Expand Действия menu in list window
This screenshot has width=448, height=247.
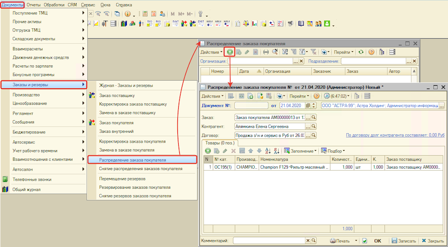211,52
